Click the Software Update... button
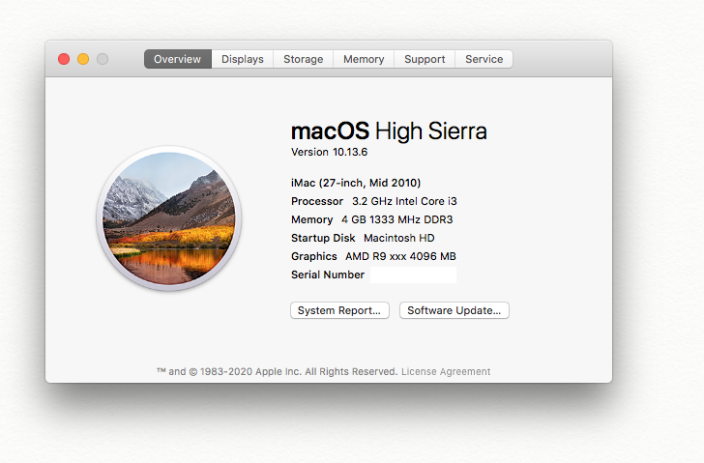The height and width of the screenshot is (463, 704). (454, 310)
